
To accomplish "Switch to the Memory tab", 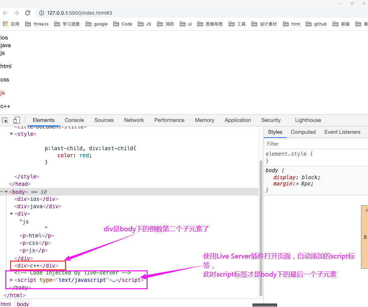I will point(204,120).
